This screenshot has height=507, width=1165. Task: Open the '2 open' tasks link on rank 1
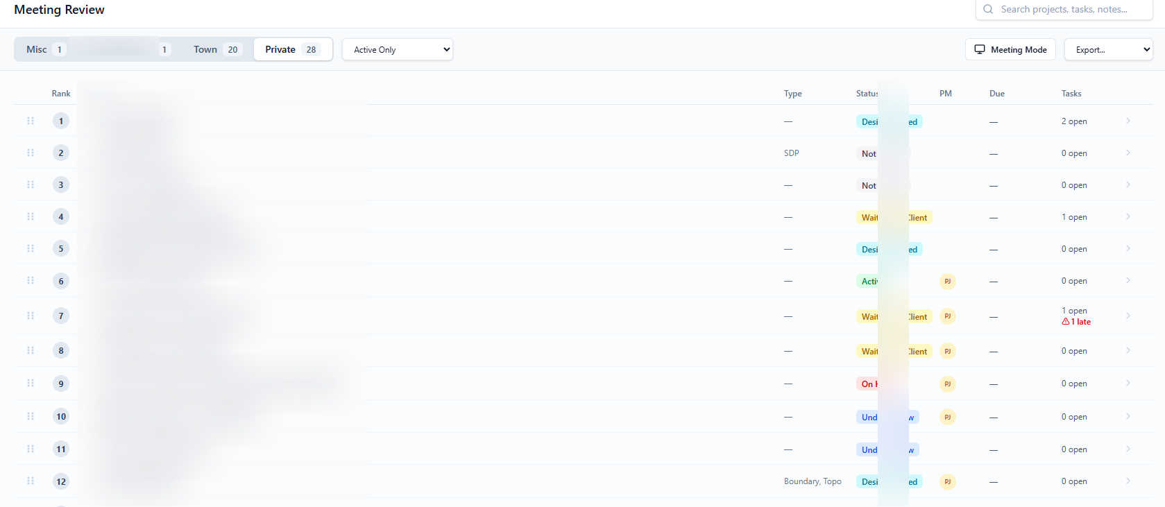(1074, 121)
